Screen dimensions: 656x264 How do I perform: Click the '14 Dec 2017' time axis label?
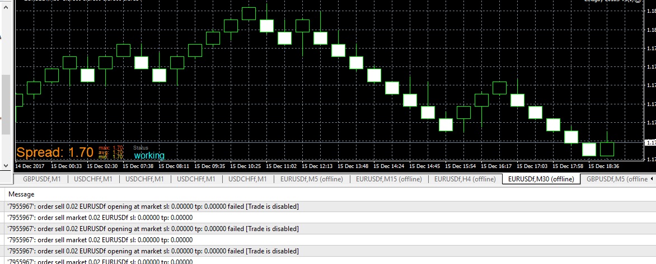click(30, 166)
